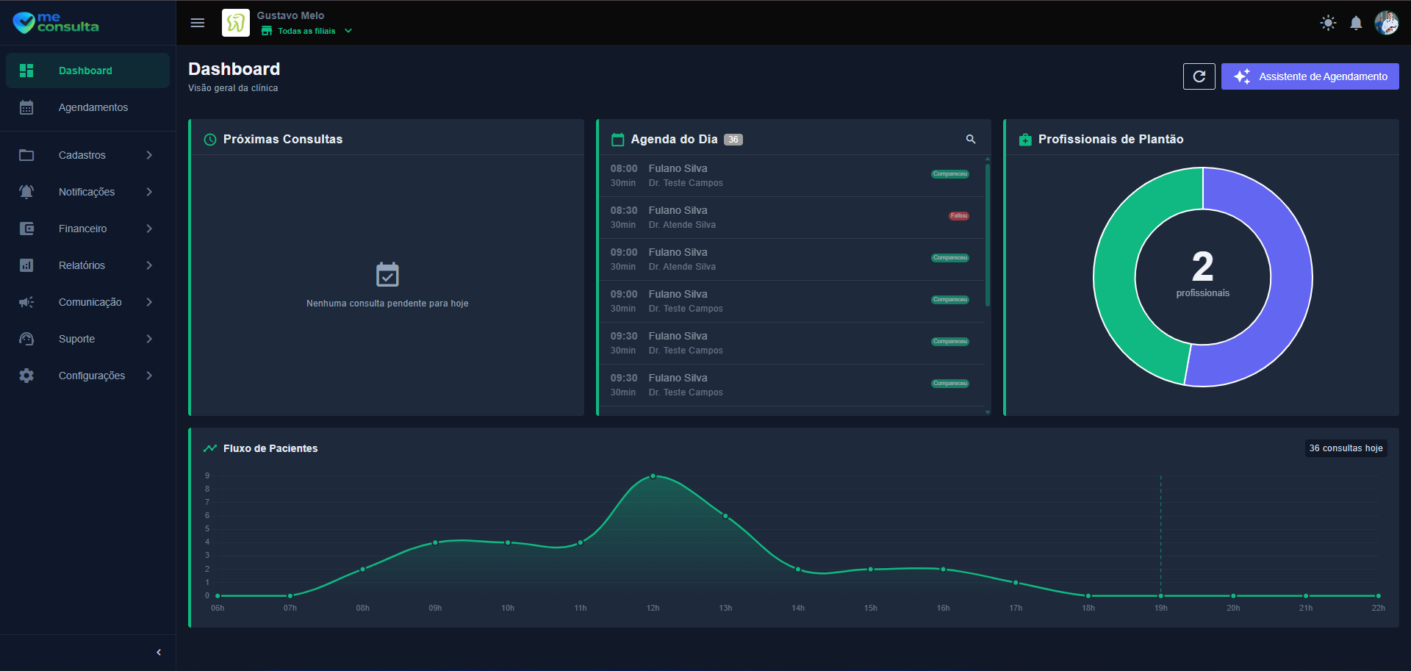This screenshot has width=1411, height=671.
Task: Click the Financeiro wallet icon
Action: click(26, 229)
